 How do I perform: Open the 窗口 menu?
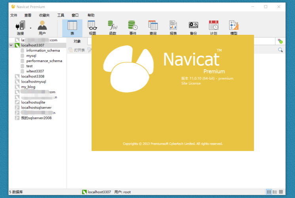tap(75, 15)
